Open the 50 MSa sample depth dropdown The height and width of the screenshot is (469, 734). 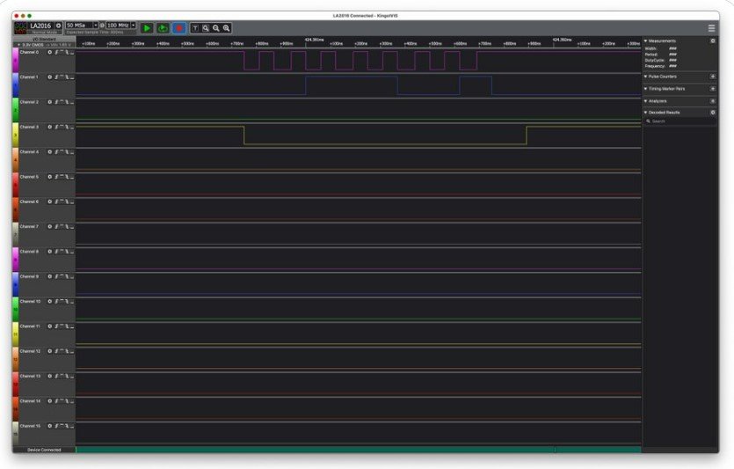(x=94, y=26)
